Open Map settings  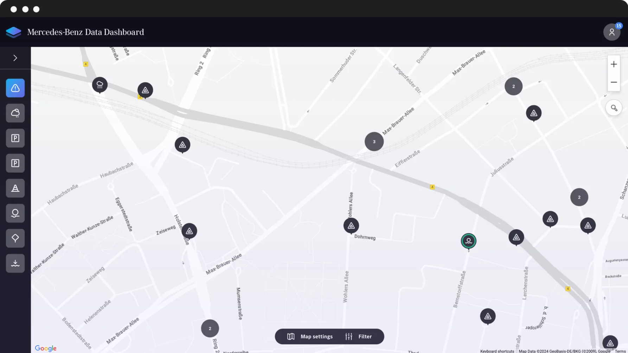tap(309, 336)
